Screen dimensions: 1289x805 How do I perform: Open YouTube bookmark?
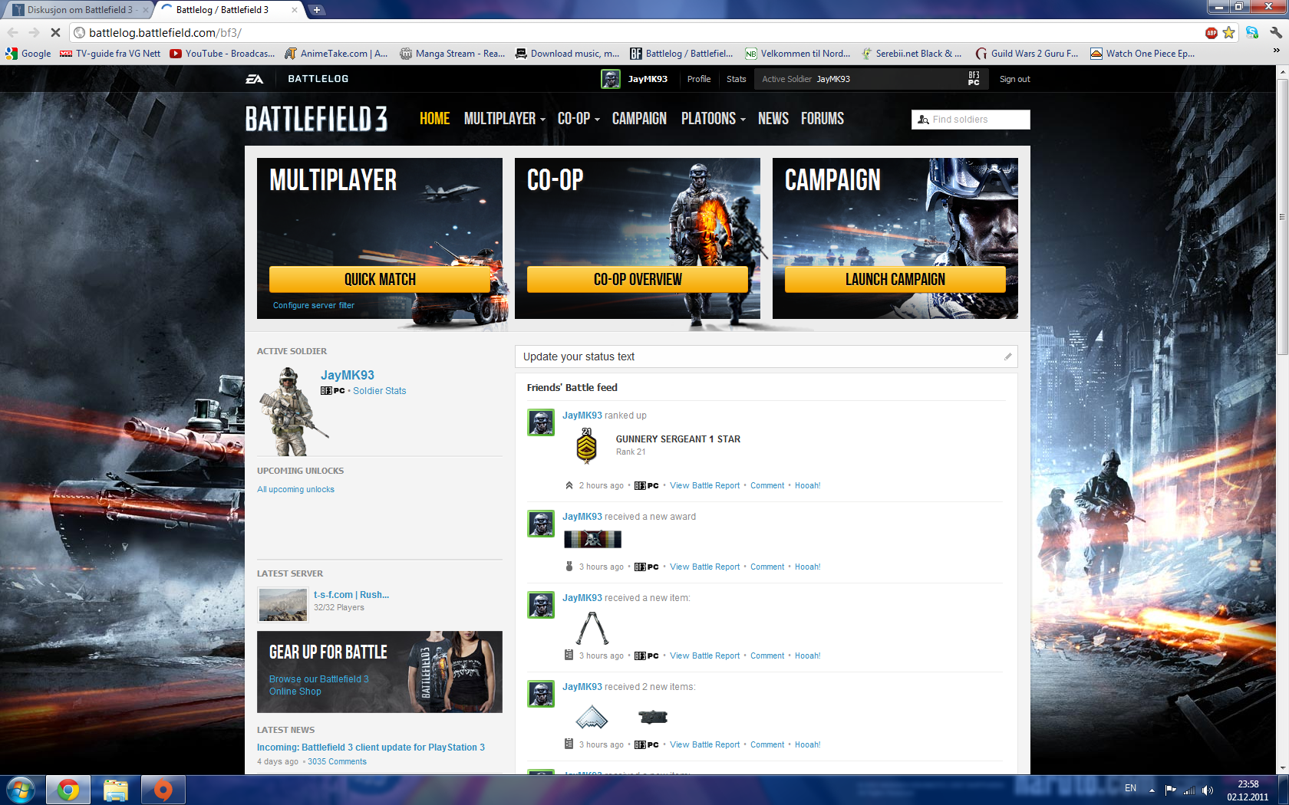pos(223,54)
